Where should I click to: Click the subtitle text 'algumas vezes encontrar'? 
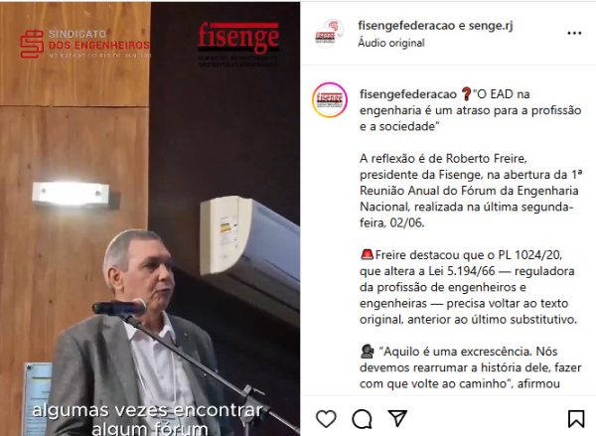[x=147, y=410]
